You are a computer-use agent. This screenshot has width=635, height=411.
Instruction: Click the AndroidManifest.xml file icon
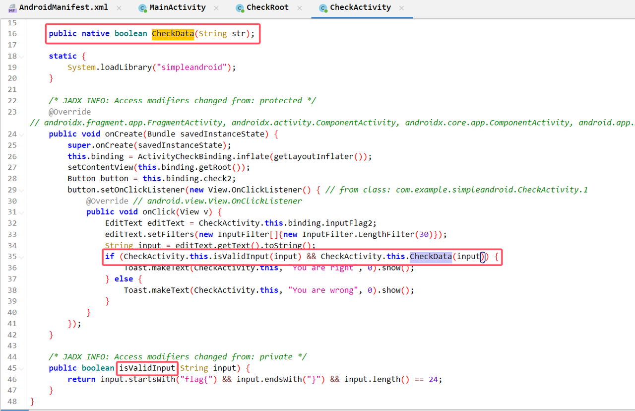(12, 8)
